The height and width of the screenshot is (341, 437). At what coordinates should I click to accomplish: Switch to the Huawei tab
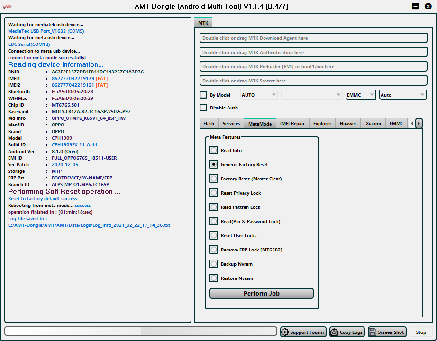pos(348,124)
